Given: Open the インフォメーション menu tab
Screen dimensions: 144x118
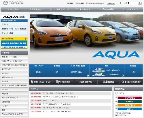Looking at the screenshot, I should pos(131,9).
